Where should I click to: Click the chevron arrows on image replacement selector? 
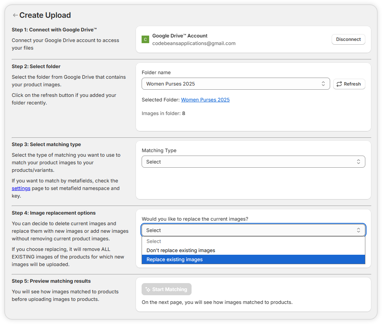point(358,231)
